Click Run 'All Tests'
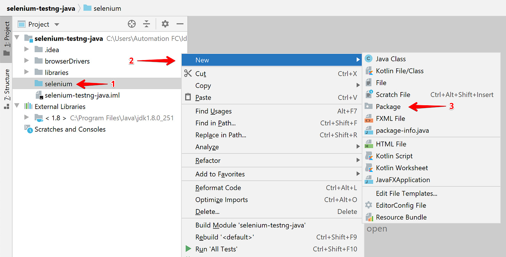 coord(272,249)
